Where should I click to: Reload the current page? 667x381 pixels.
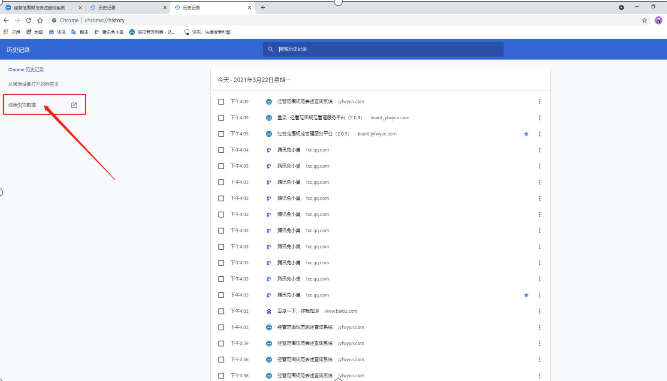[29, 20]
